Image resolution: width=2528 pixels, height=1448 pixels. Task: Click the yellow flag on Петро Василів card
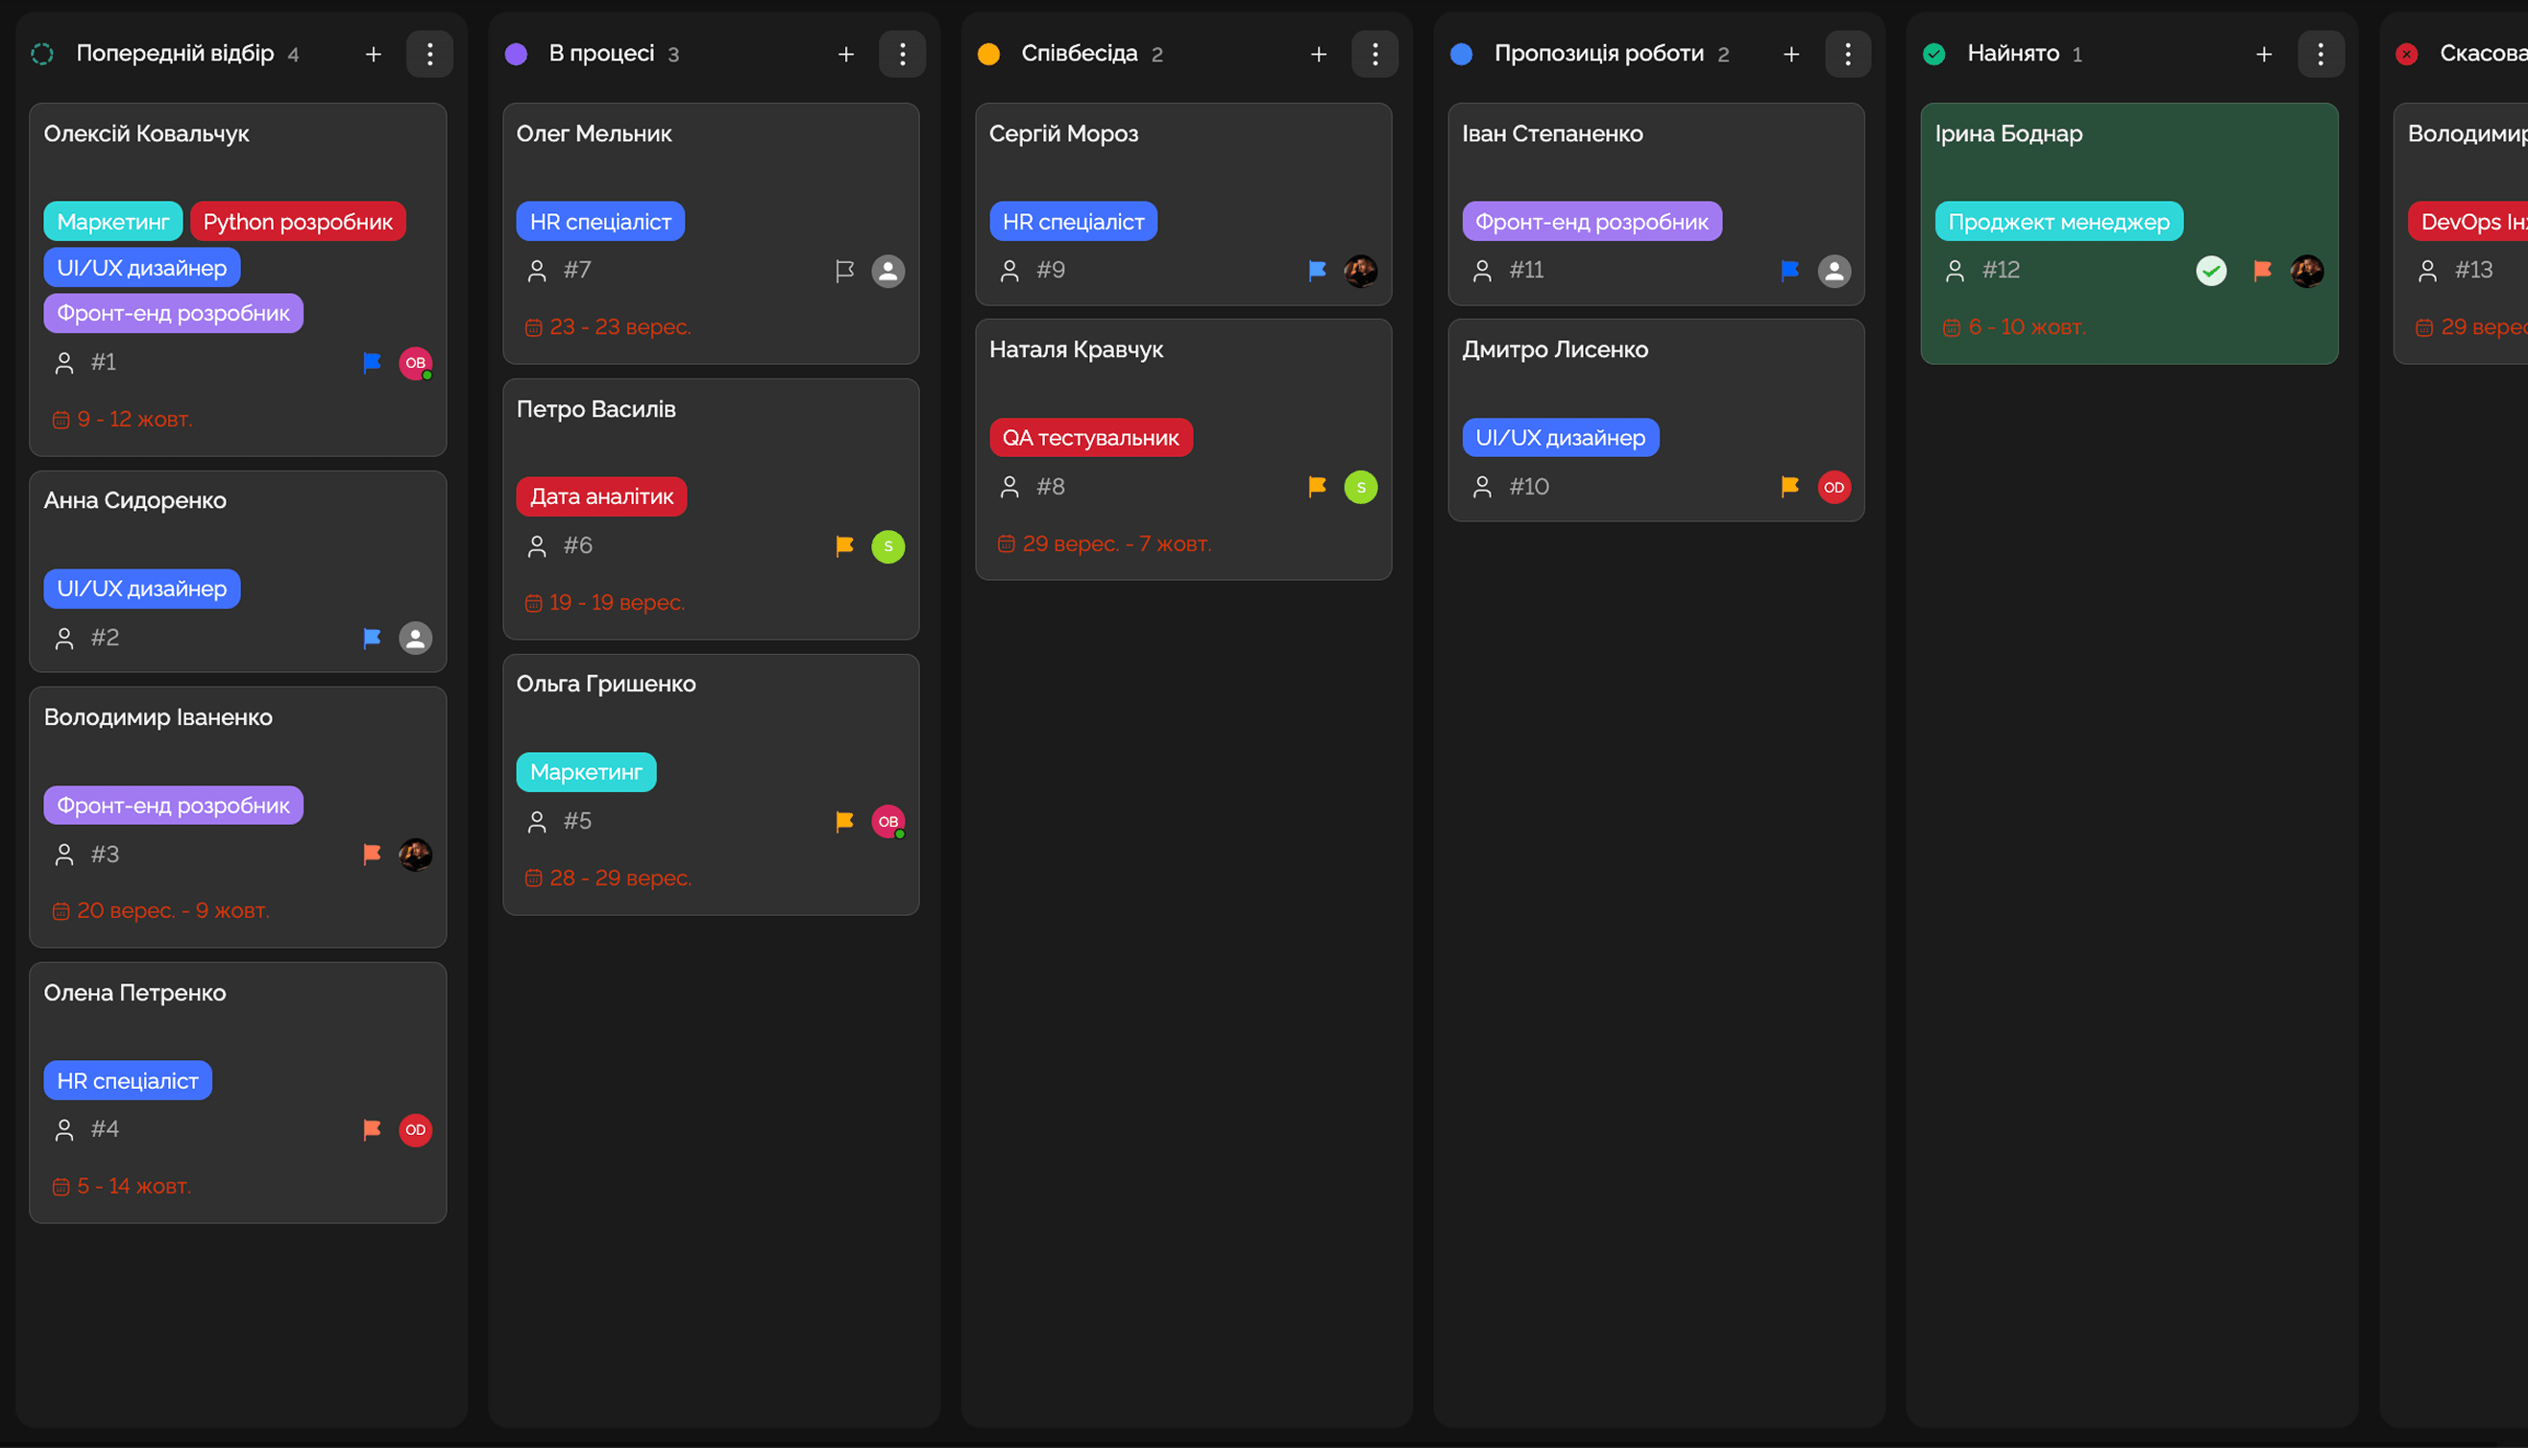844,546
